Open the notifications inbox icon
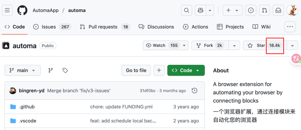The width and height of the screenshot is (301, 130). [278, 10]
